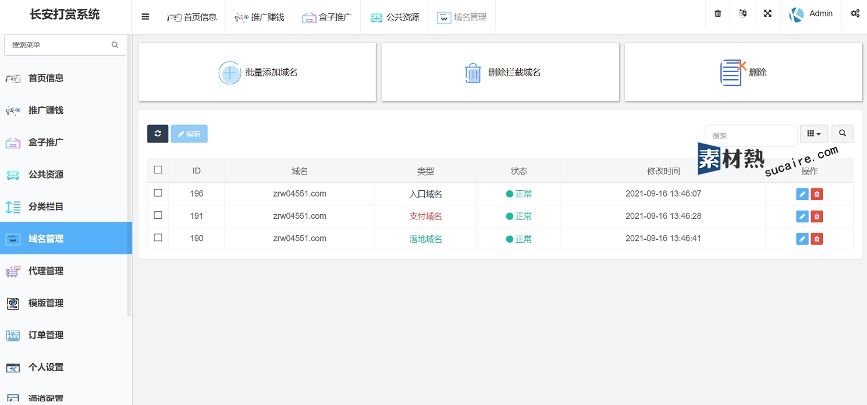Image resolution: width=867 pixels, height=405 pixels.
Task: Click the delete trash icon for row 196
Action: tap(817, 194)
